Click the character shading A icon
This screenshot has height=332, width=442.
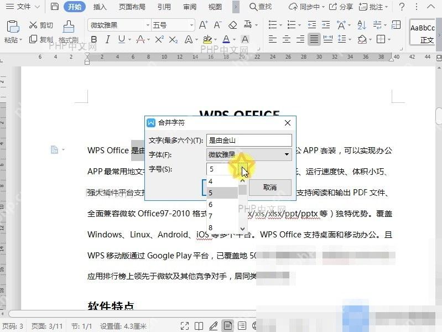pyautogui.click(x=245, y=39)
